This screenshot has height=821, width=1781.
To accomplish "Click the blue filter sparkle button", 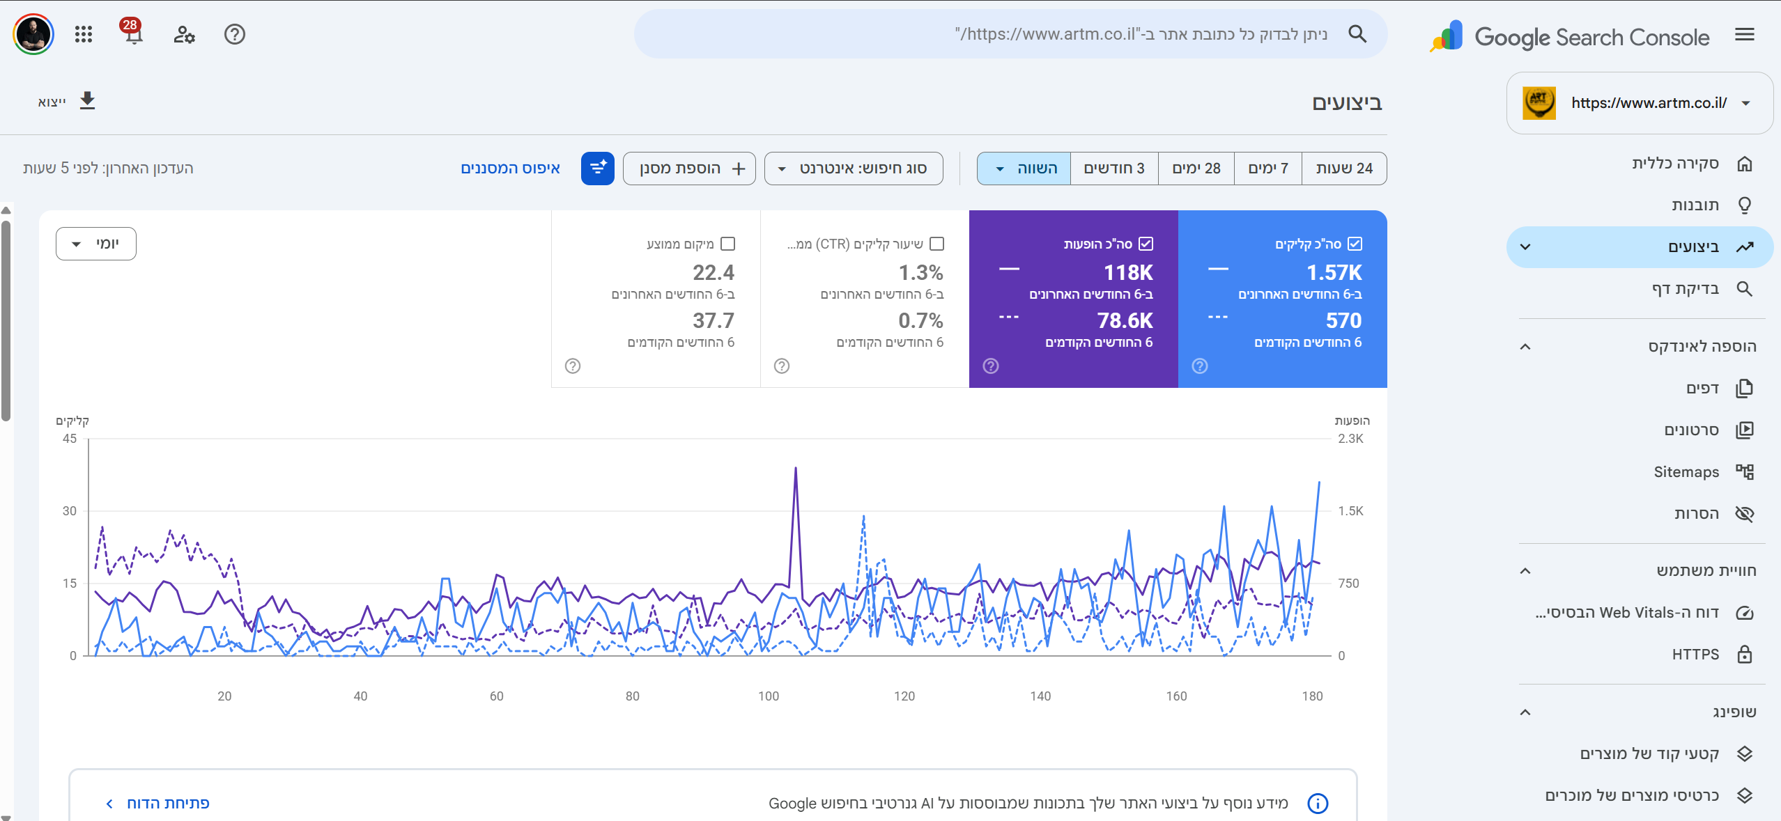I will (598, 169).
